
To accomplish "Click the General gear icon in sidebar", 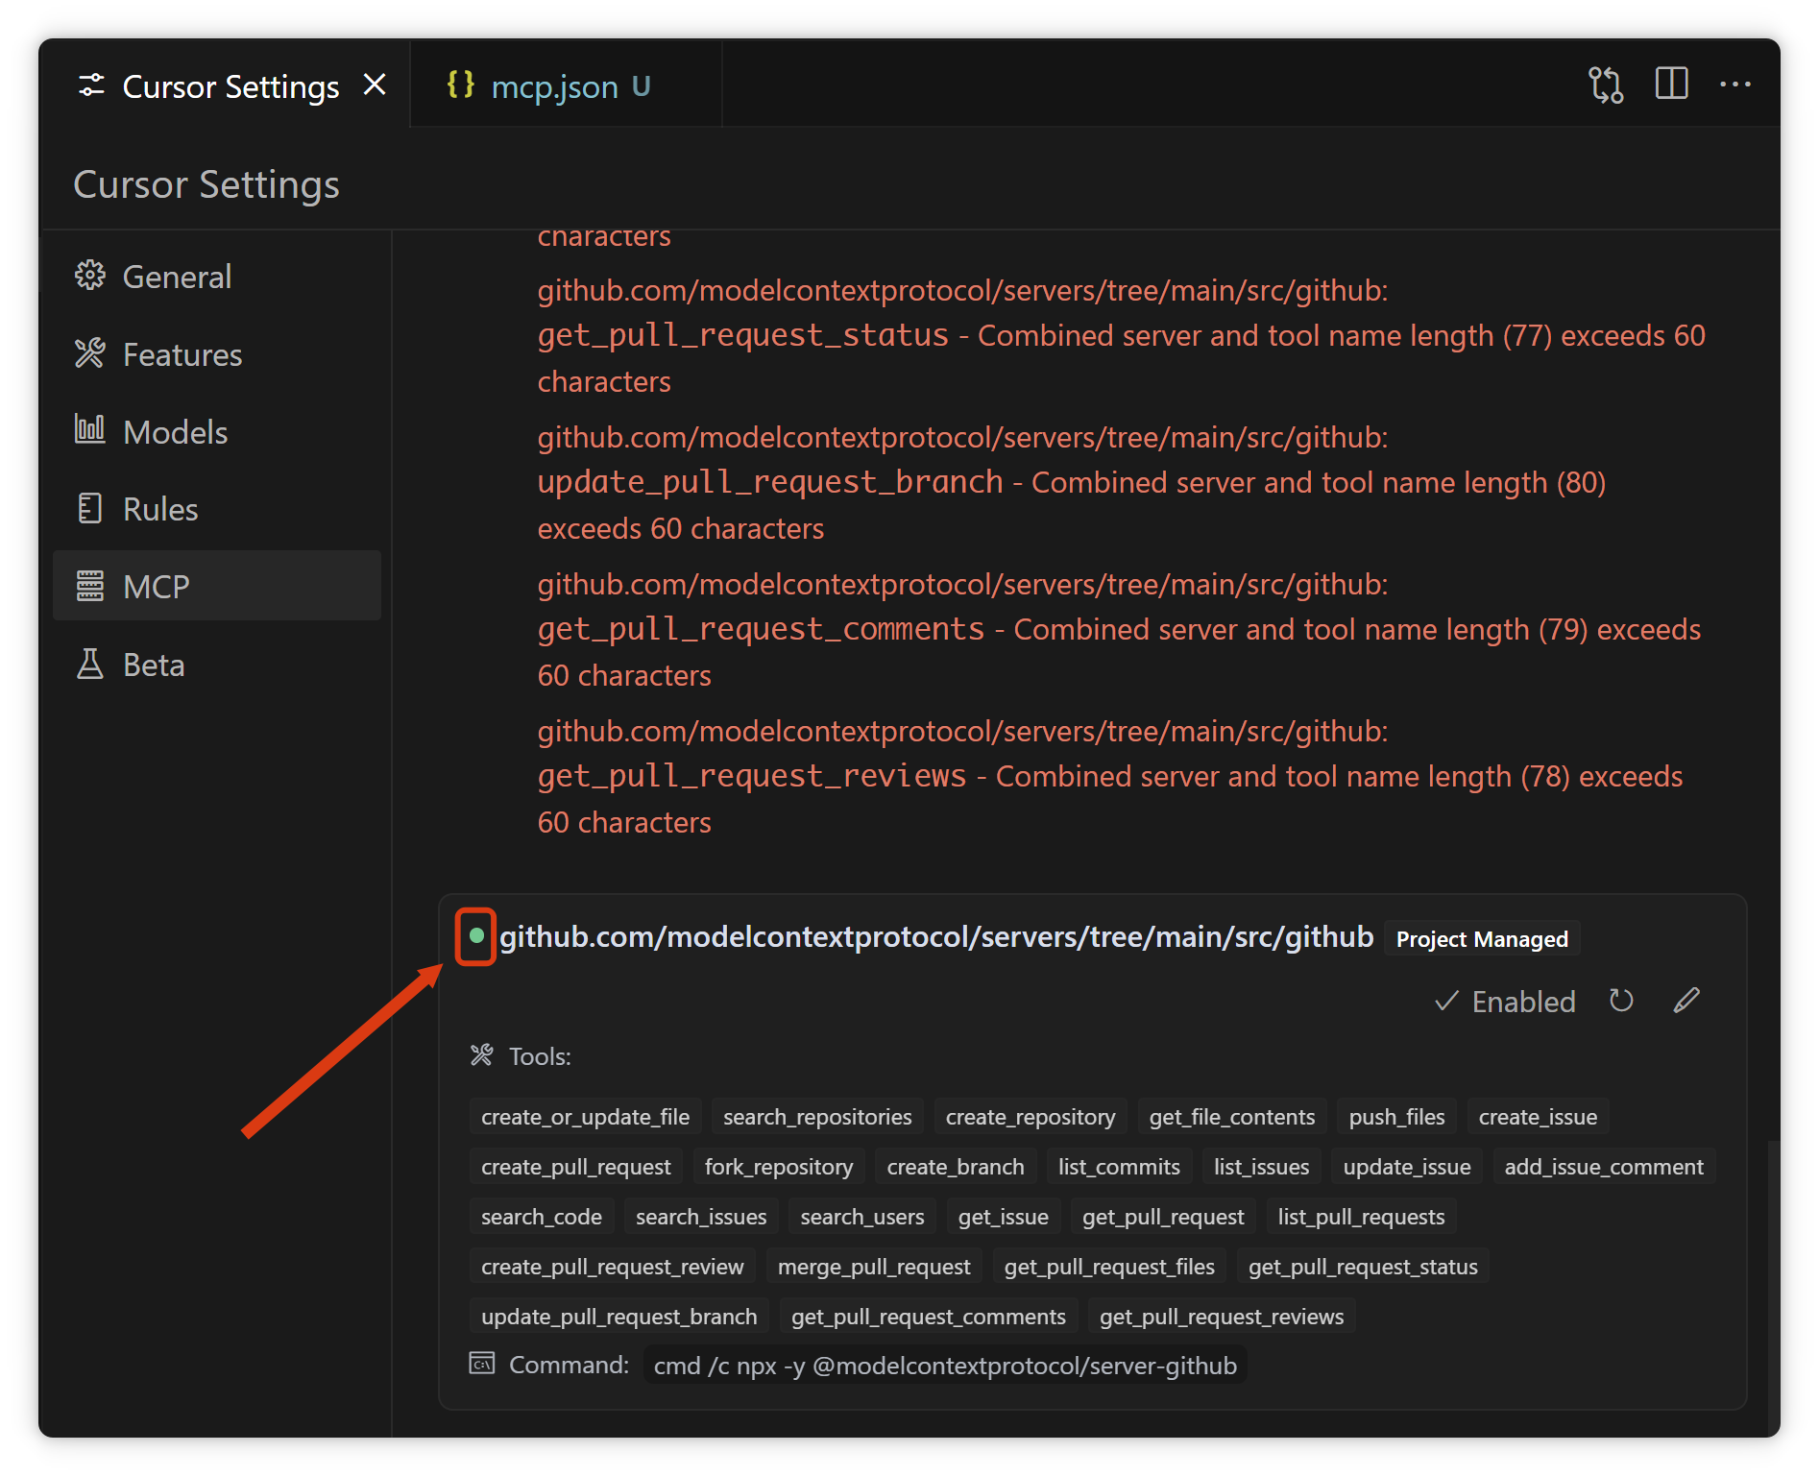I will [90, 277].
